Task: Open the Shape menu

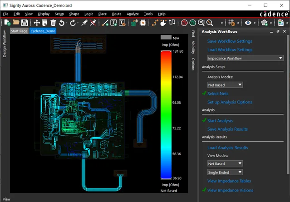Action: pyautogui.click(x=74, y=14)
